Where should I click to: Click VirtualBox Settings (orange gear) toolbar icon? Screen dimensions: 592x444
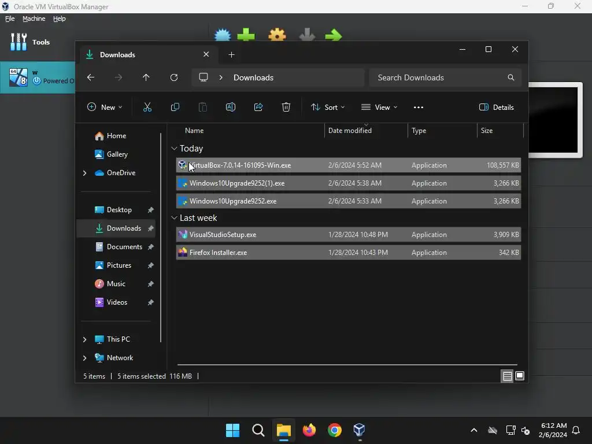pos(277,35)
